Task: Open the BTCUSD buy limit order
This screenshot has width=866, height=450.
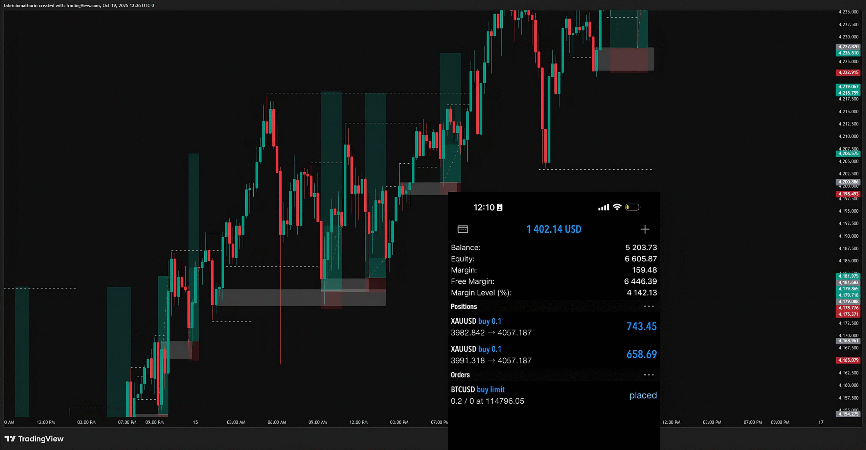Action: [x=487, y=395]
